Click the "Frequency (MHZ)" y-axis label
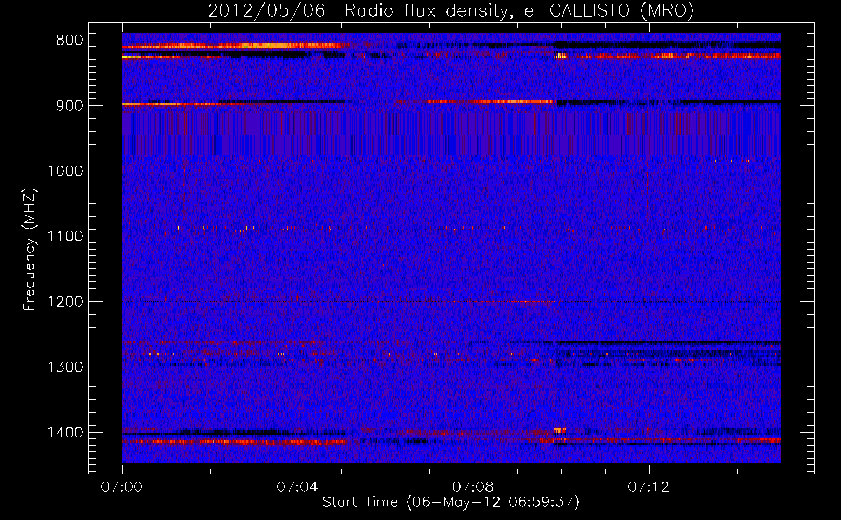Screen dimensions: 841x520 [30, 250]
